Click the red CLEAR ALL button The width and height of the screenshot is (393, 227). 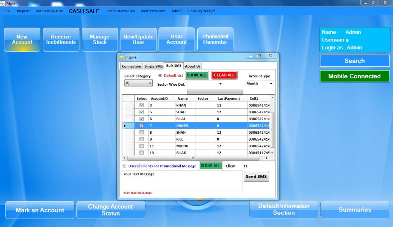pyautogui.click(x=224, y=75)
